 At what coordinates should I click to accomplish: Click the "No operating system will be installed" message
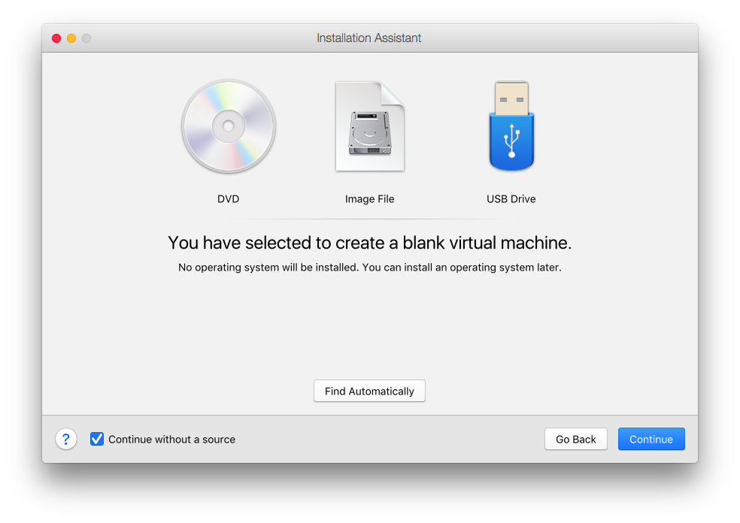click(369, 267)
